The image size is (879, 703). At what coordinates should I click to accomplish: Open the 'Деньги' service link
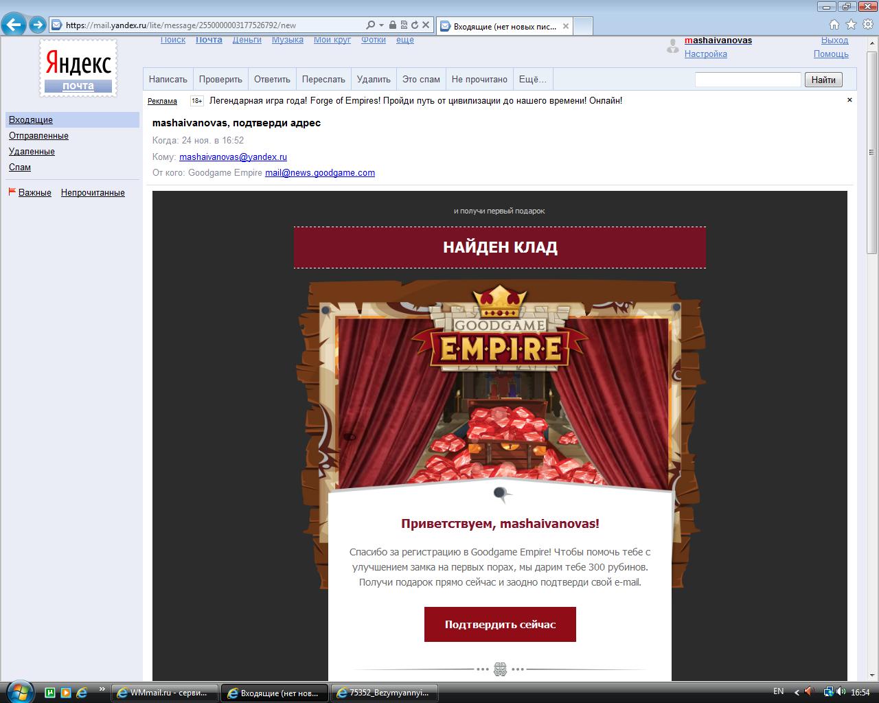[247, 40]
